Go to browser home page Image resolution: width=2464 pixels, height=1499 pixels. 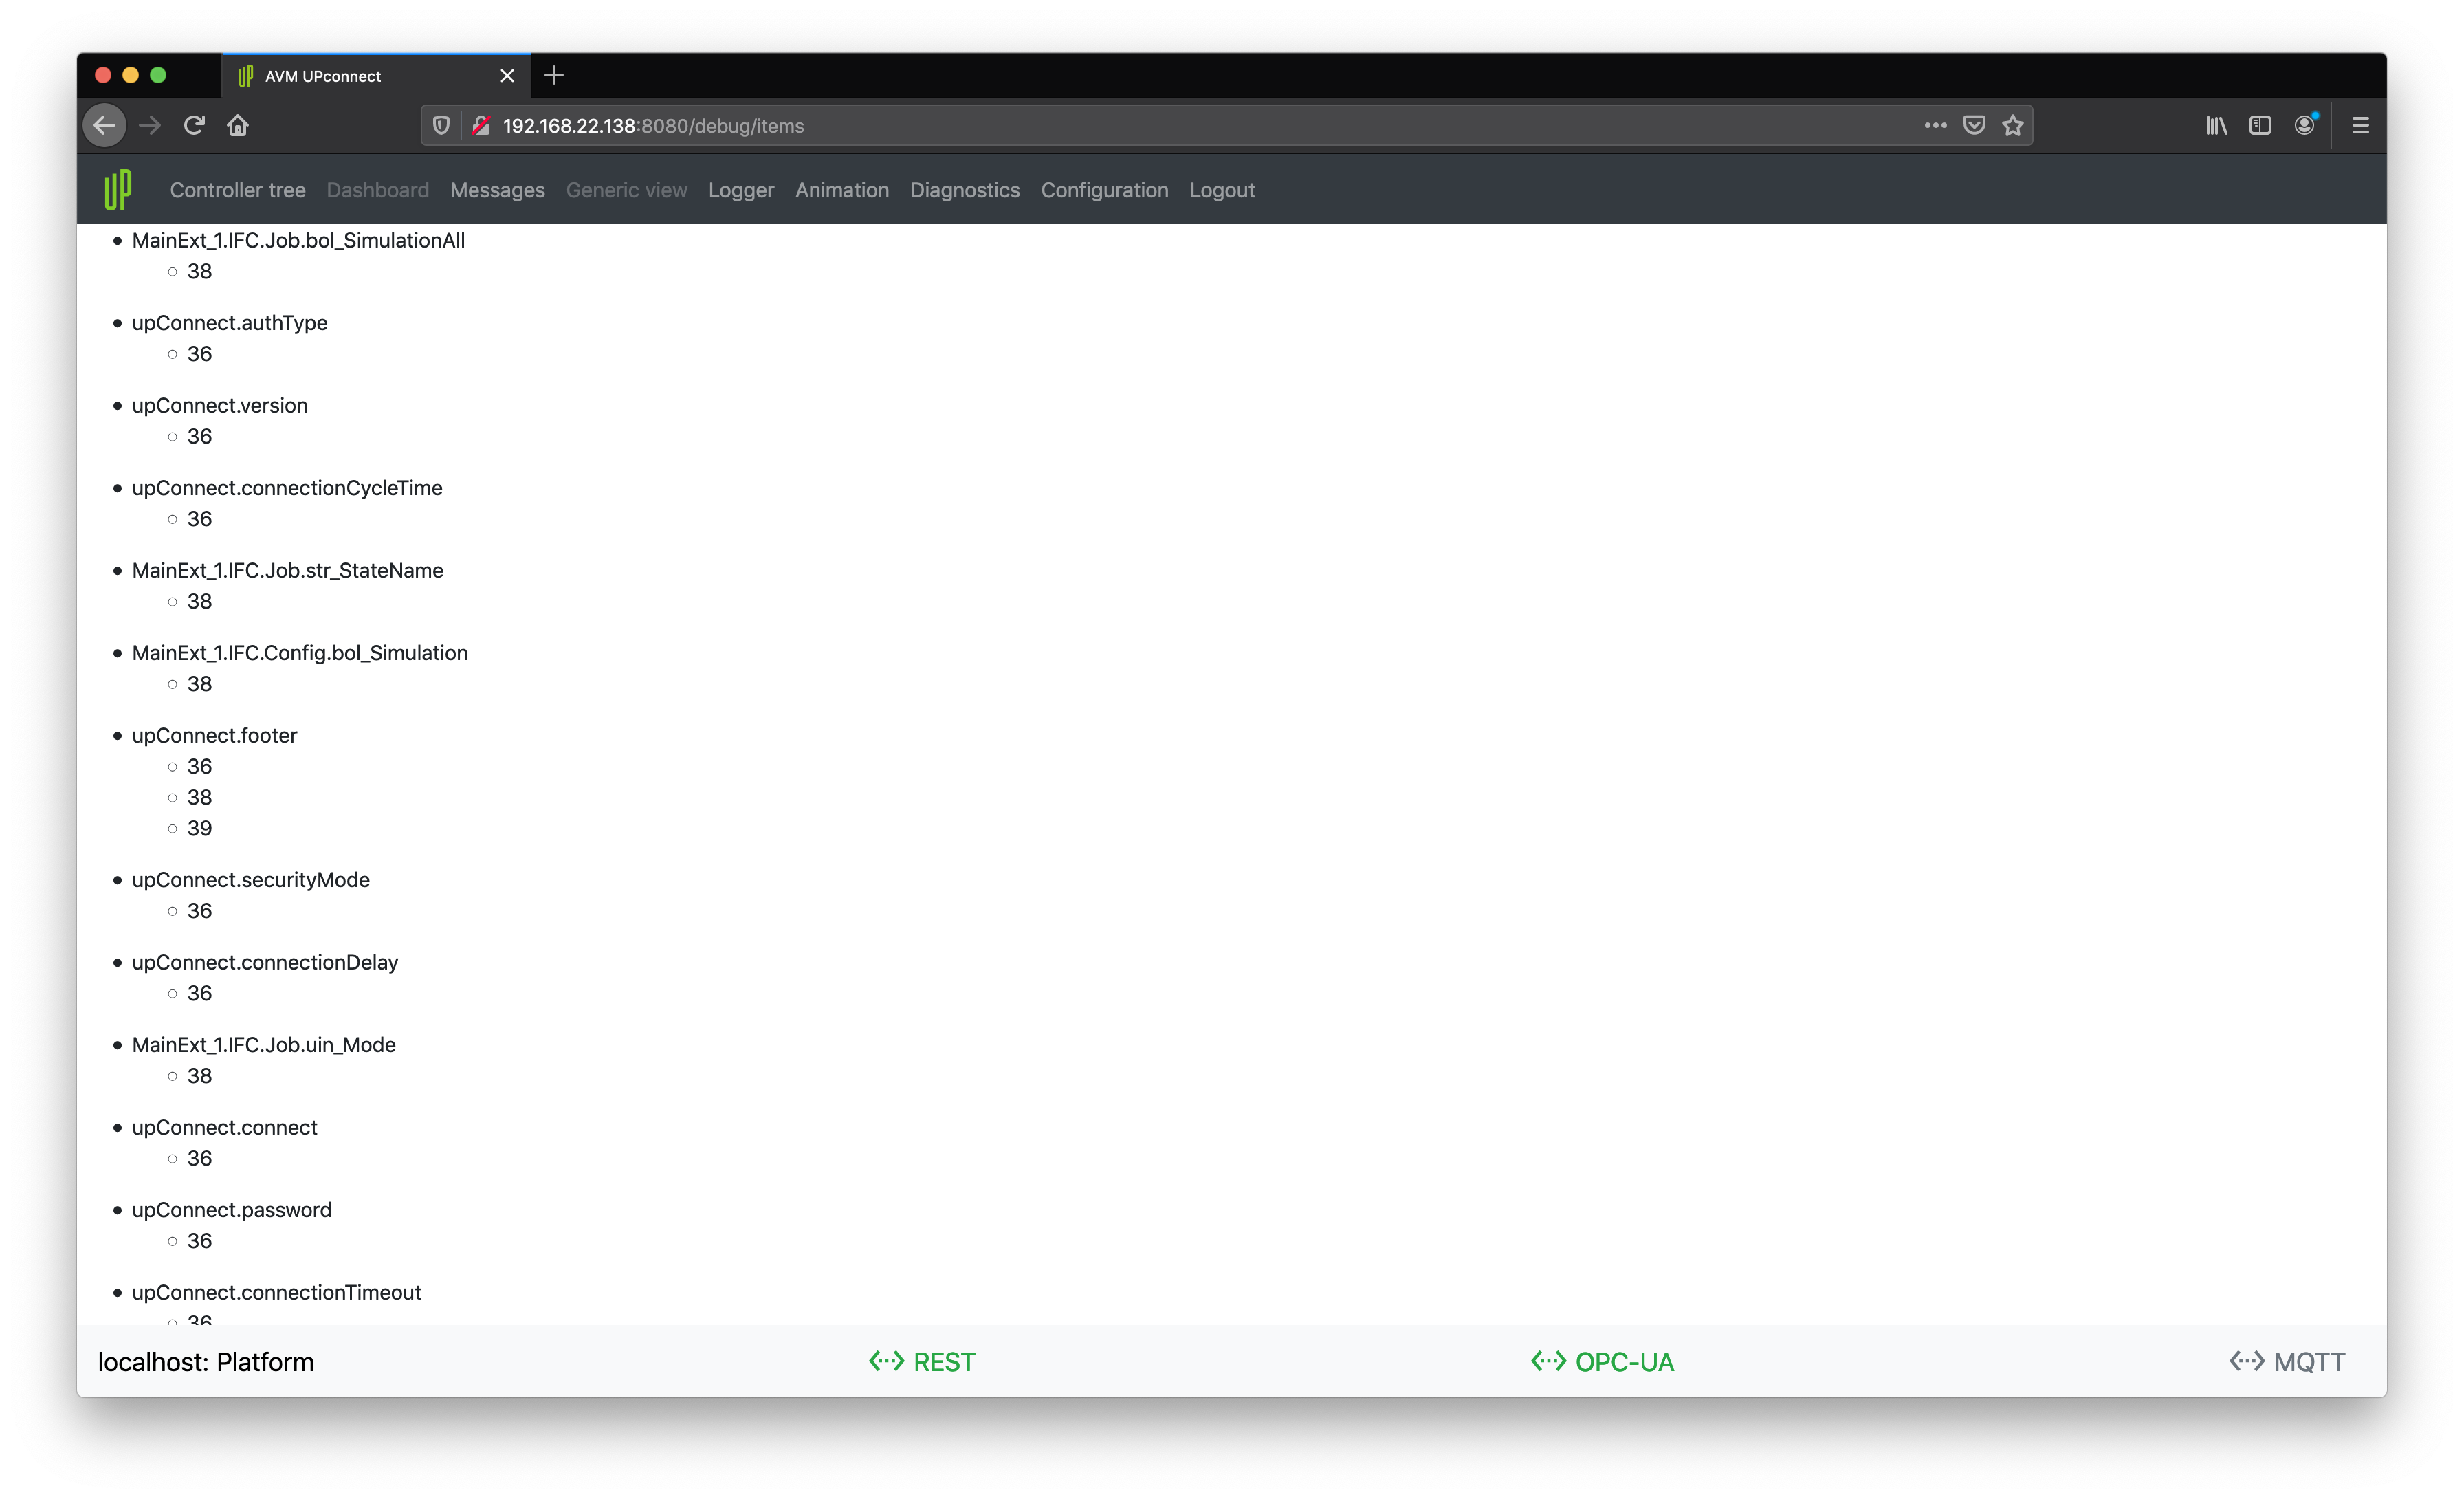[x=238, y=126]
